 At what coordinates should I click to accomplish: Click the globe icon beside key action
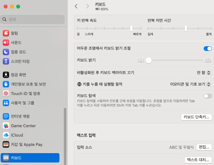click(x=79, y=84)
